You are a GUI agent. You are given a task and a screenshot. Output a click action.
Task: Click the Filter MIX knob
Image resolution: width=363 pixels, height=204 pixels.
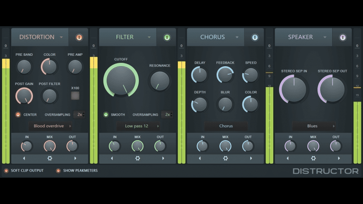pyautogui.click(x=138, y=146)
